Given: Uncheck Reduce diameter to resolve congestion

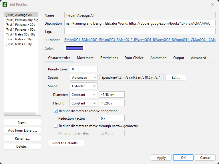Looking at the screenshot, I should click(x=55, y=111).
